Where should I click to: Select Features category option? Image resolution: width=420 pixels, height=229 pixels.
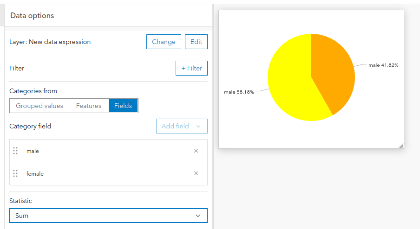pyautogui.click(x=89, y=106)
